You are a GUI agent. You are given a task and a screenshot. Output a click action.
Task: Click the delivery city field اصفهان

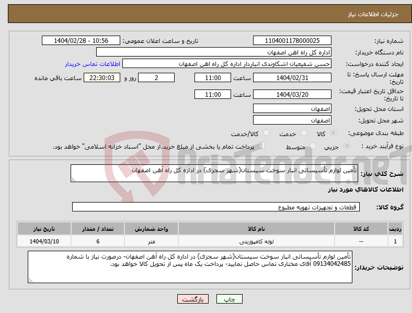pyautogui.click(x=292, y=120)
